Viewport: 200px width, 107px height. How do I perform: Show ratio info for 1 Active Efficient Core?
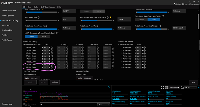click(x=145, y=48)
